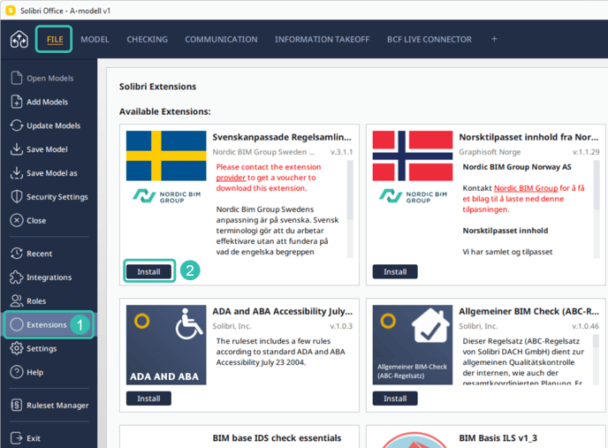Click the Ruleset Manager icon
608x448 pixels.
point(16,405)
